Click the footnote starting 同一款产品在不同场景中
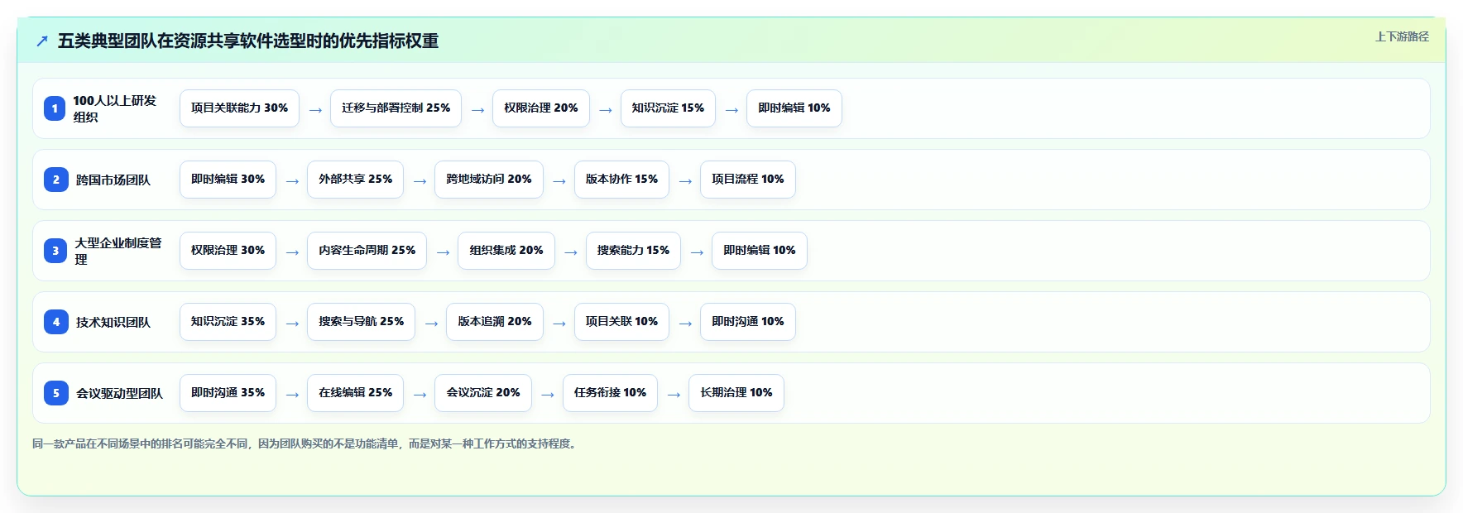The height and width of the screenshot is (513, 1463). 306,444
